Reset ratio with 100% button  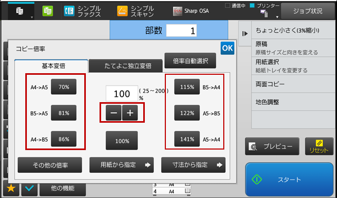(122, 141)
